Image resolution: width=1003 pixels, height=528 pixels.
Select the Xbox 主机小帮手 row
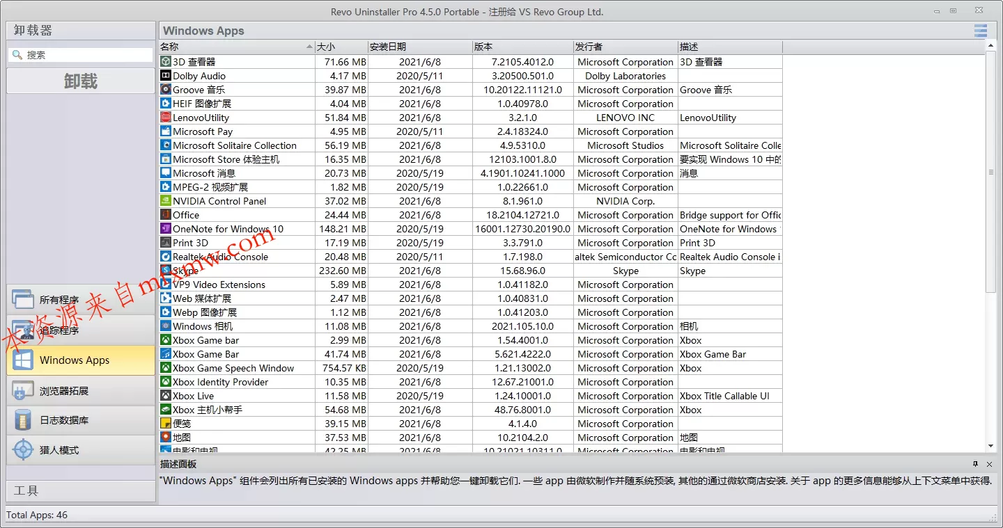(471, 410)
